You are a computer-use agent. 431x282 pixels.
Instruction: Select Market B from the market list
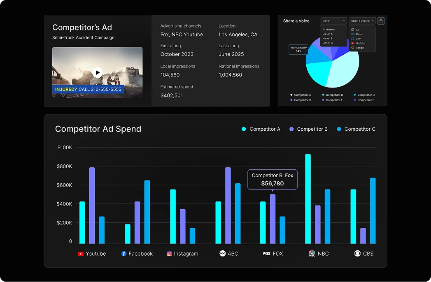point(328,39)
